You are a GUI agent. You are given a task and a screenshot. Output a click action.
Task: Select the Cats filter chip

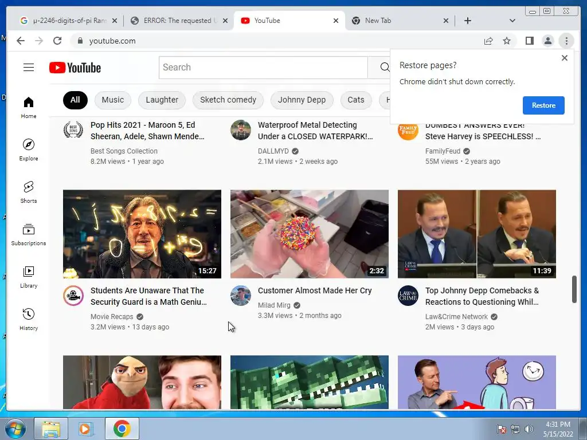point(355,100)
